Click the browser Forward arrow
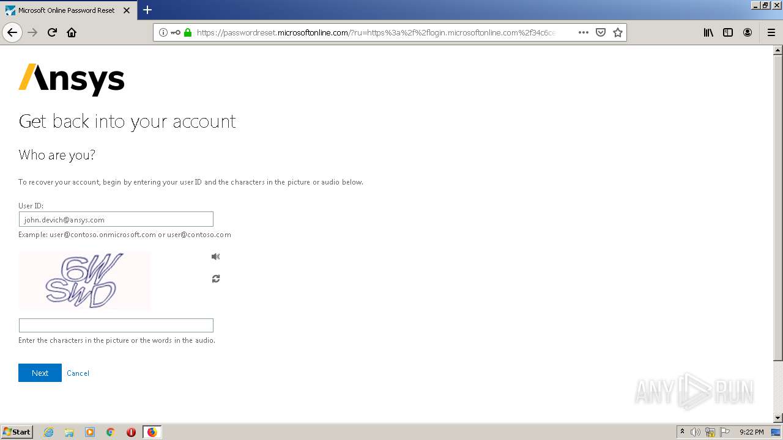This screenshot has height=440, width=783. coord(32,32)
